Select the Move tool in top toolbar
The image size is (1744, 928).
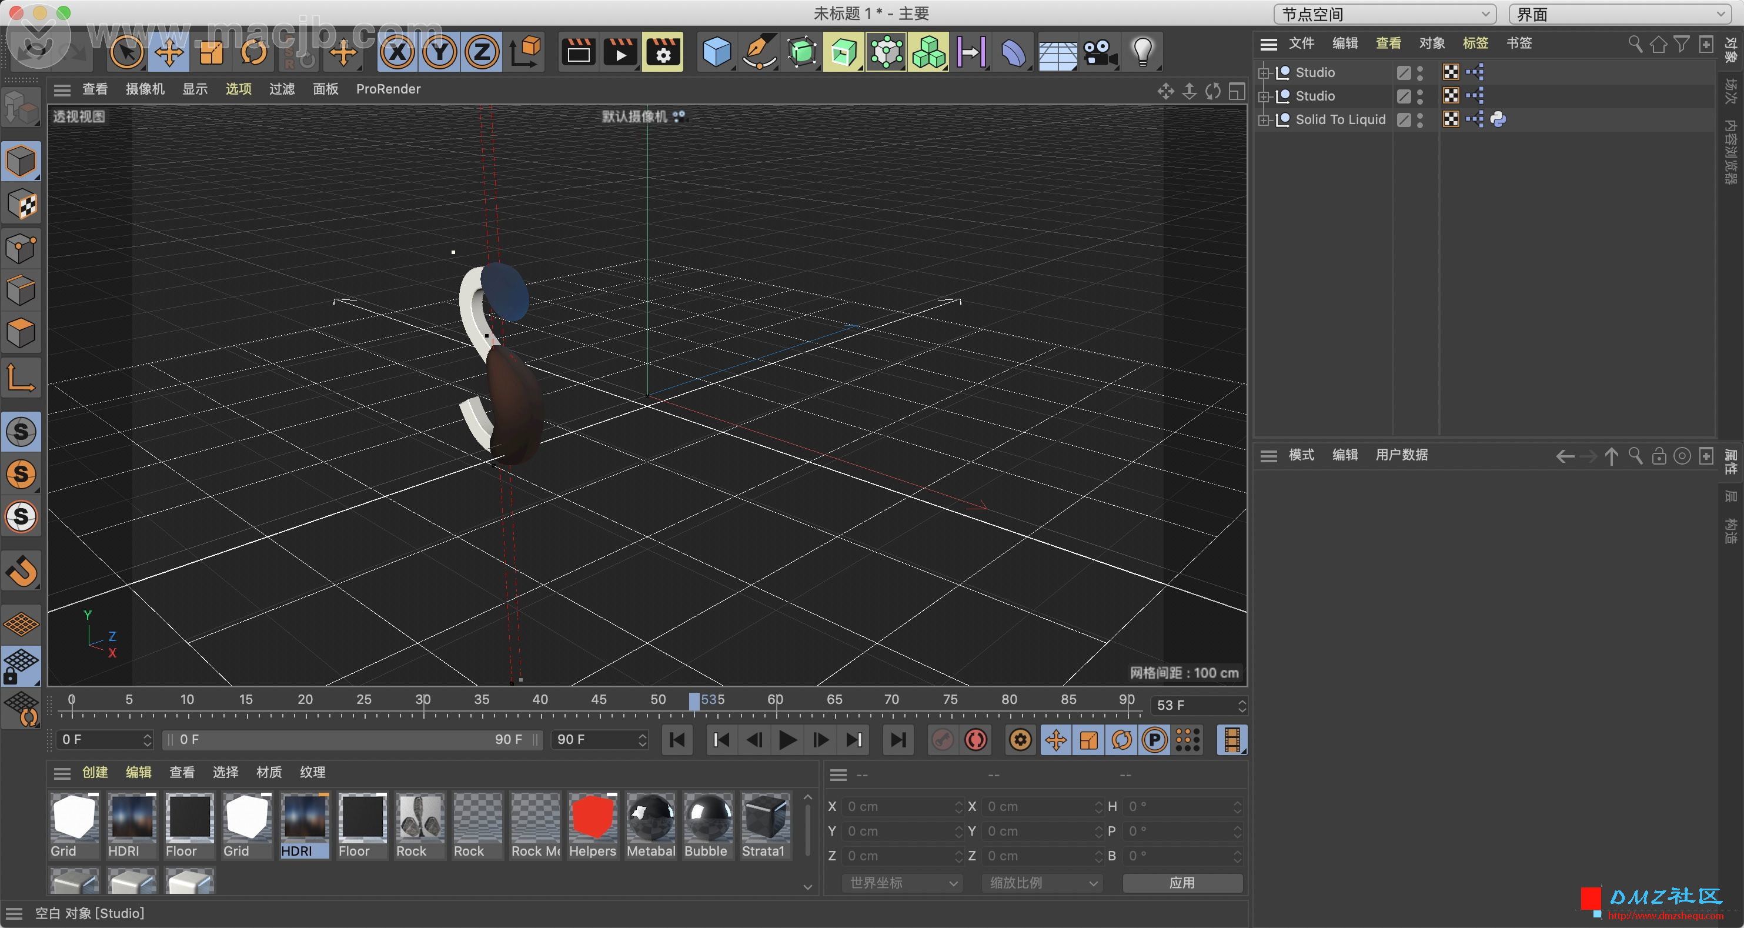169,52
